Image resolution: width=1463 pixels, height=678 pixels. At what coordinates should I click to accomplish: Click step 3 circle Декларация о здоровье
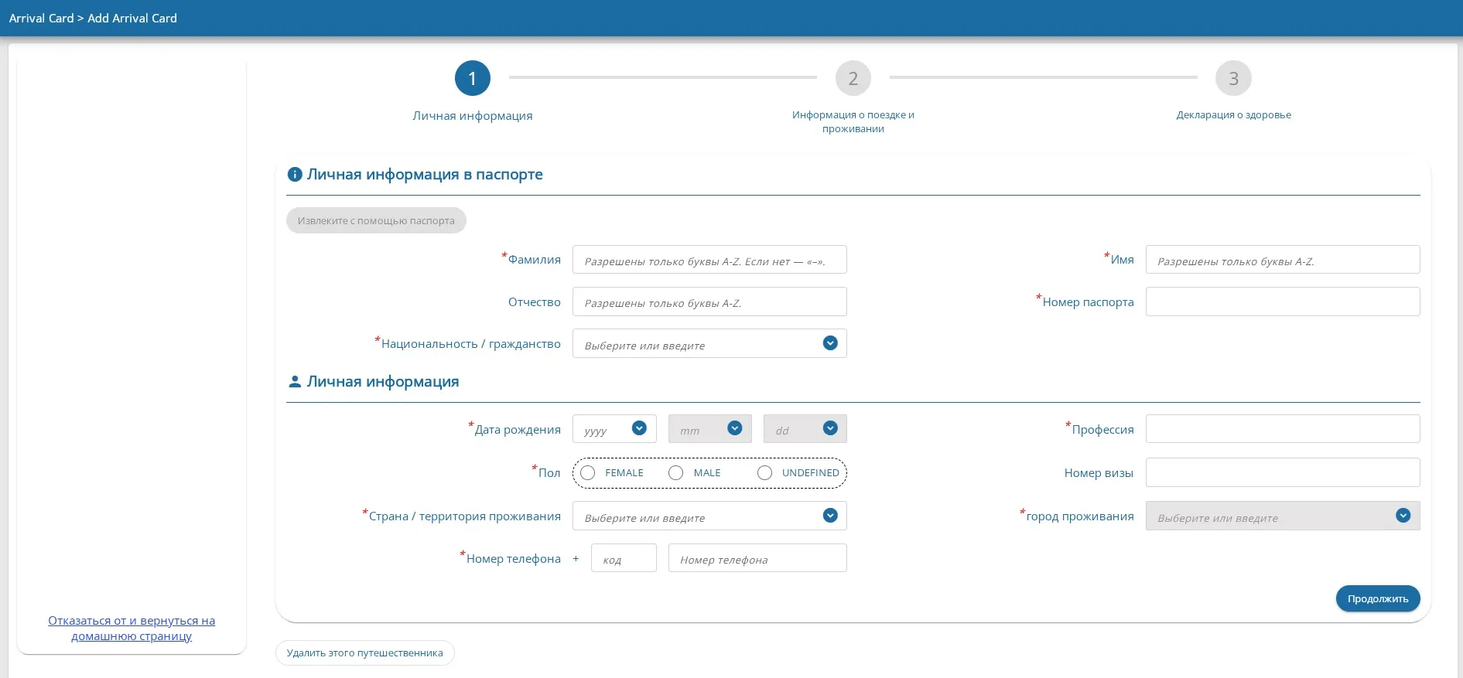coord(1233,78)
